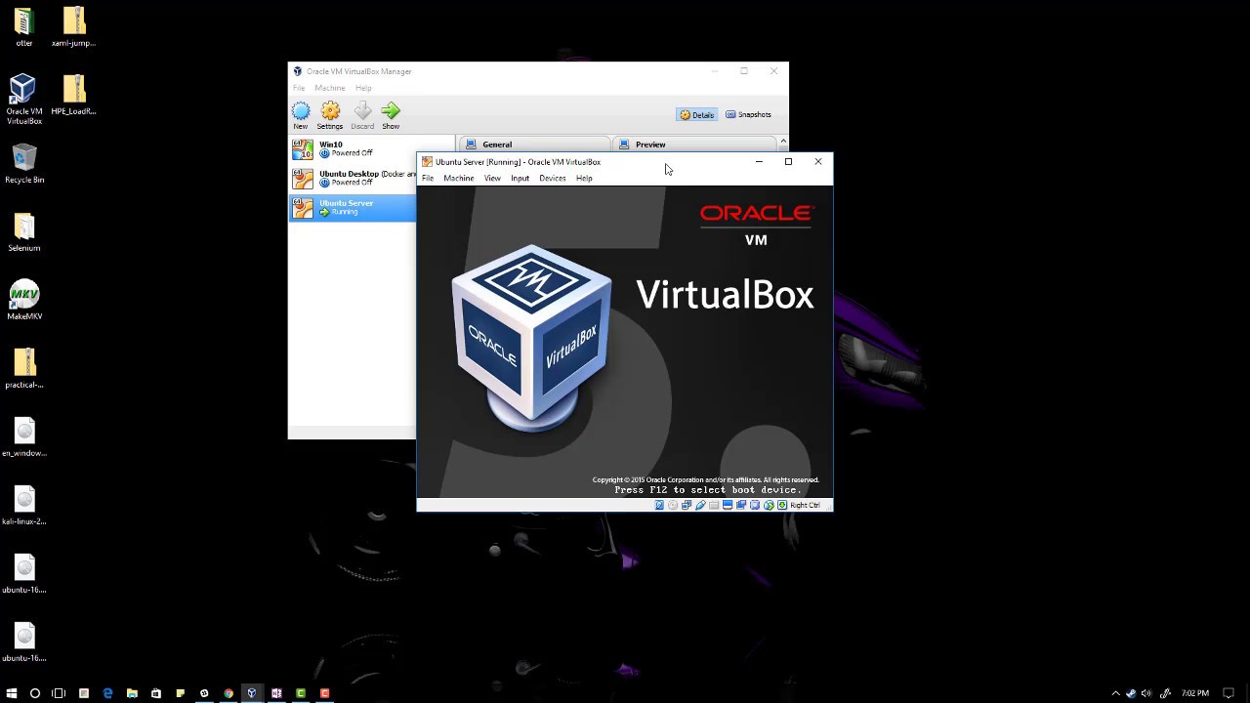This screenshot has width=1250, height=703.
Task: Switch to Details view in Manager
Action: (x=697, y=114)
